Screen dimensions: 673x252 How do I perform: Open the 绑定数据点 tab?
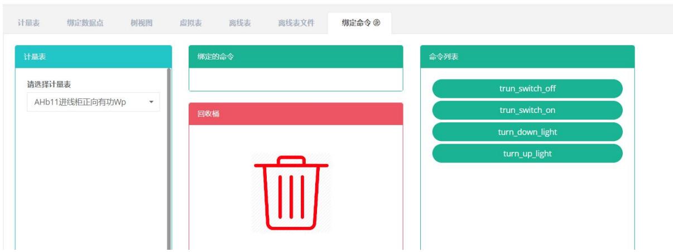click(x=85, y=23)
